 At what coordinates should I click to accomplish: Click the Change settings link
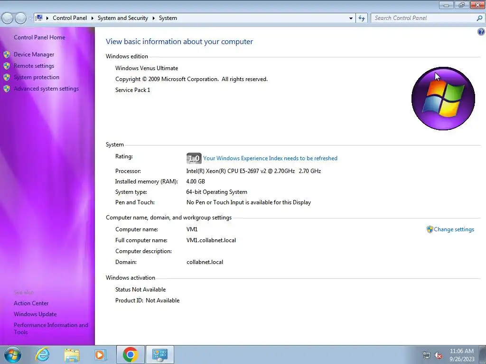point(454,229)
